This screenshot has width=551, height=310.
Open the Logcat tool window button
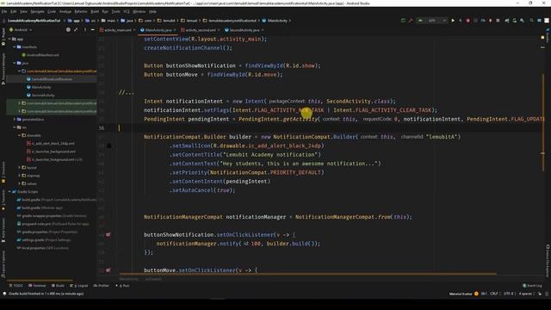click(78, 286)
